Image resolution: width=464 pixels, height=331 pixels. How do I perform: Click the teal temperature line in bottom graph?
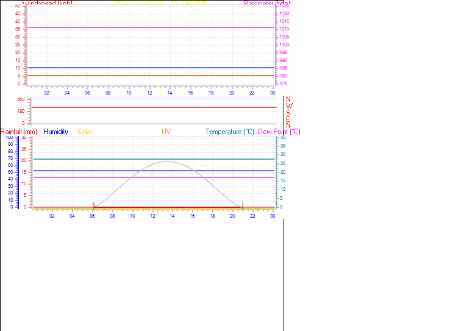(154, 159)
